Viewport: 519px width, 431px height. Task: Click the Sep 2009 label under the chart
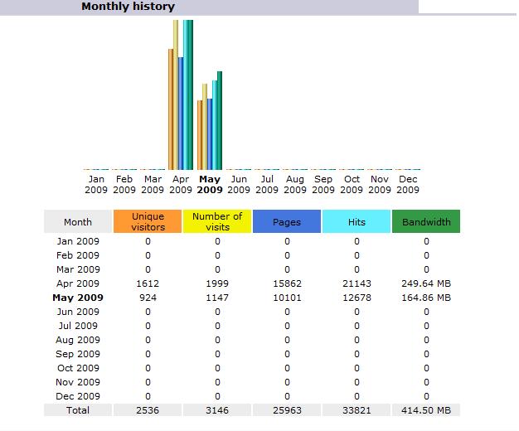(323, 184)
